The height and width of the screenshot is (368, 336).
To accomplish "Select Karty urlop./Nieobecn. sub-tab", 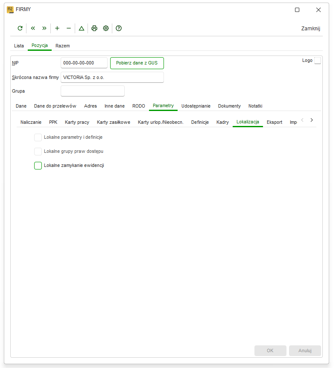I will (161, 122).
